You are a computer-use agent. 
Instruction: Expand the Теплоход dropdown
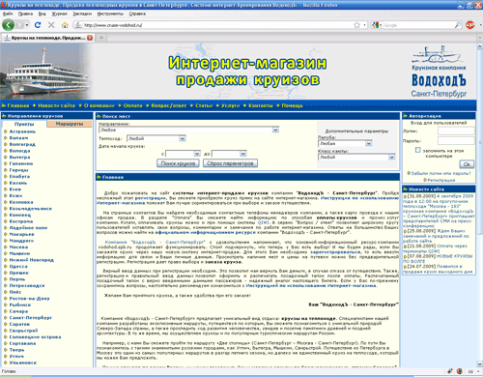point(183,138)
